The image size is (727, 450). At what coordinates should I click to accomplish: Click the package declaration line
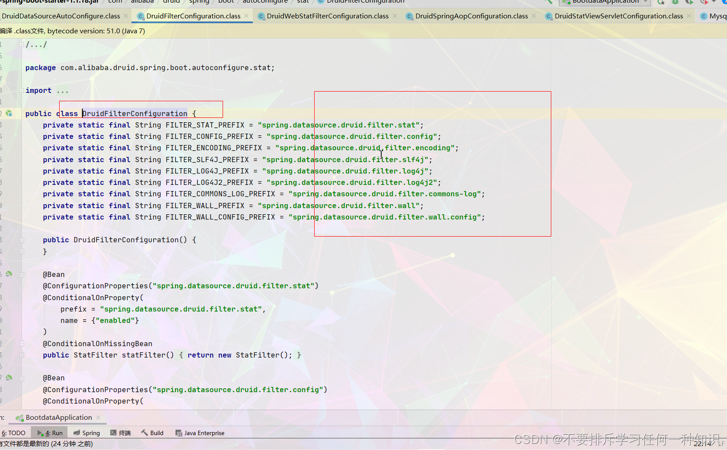(x=150, y=68)
